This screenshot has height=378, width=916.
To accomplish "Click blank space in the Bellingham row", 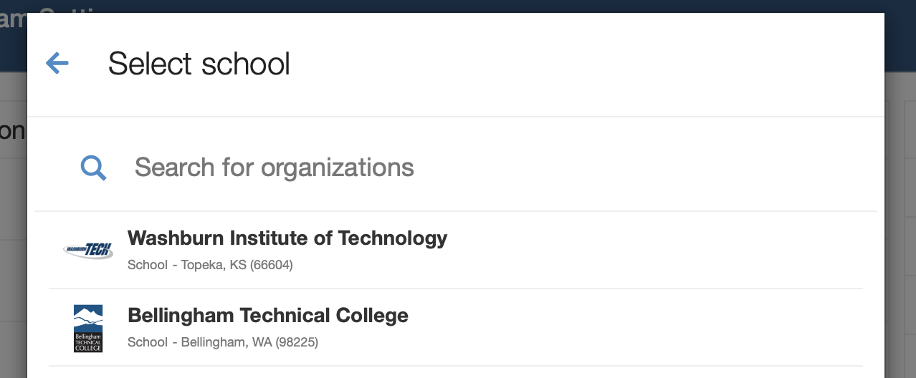I will coord(645,327).
